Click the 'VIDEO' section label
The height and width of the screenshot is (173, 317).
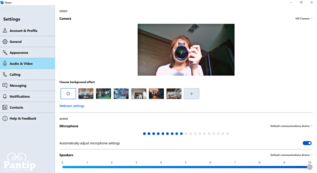point(63,11)
